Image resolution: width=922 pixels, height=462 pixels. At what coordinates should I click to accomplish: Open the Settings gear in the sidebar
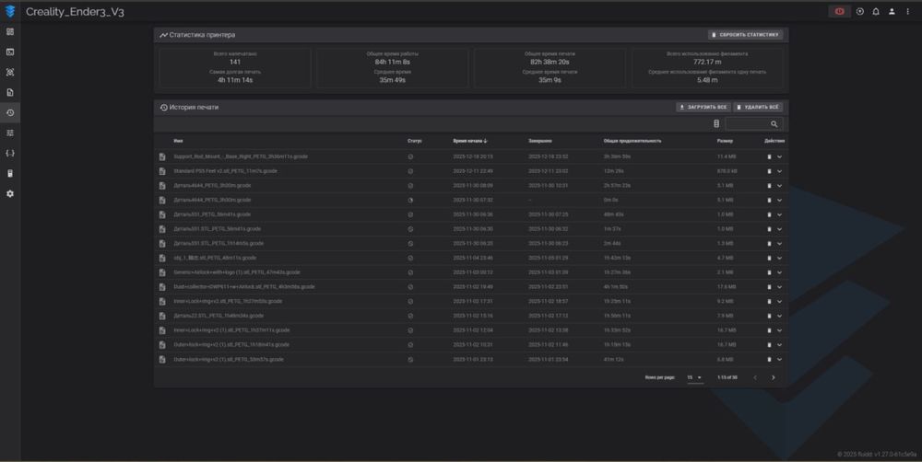[10, 193]
